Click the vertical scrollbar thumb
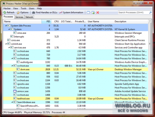Image resolution: width=155 pixels, height=117 pixels. click(150, 43)
